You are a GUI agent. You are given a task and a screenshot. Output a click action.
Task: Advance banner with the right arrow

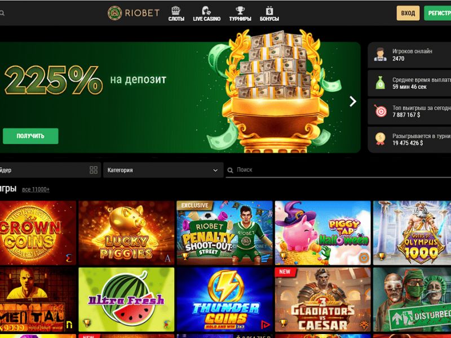[x=353, y=101]
